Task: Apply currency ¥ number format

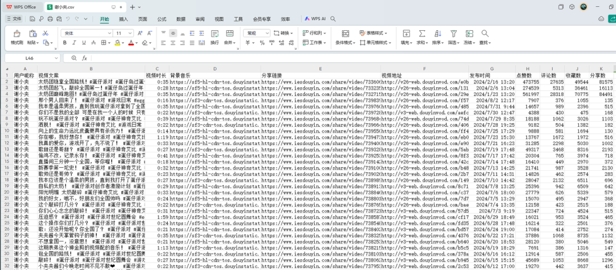Action: 248,42
